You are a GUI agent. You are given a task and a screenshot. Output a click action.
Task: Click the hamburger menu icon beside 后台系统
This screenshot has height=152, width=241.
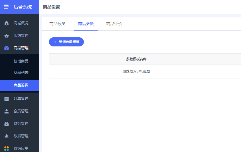coord(6,7)
